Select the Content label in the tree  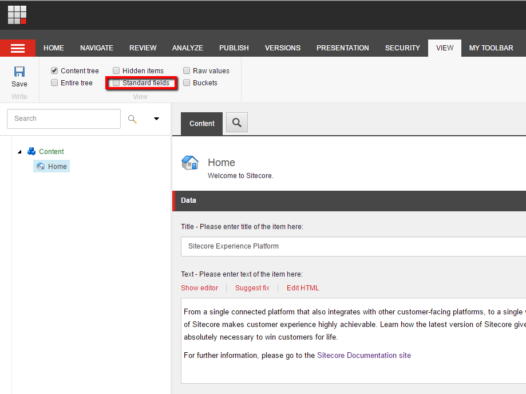click(x=52, y=151)
